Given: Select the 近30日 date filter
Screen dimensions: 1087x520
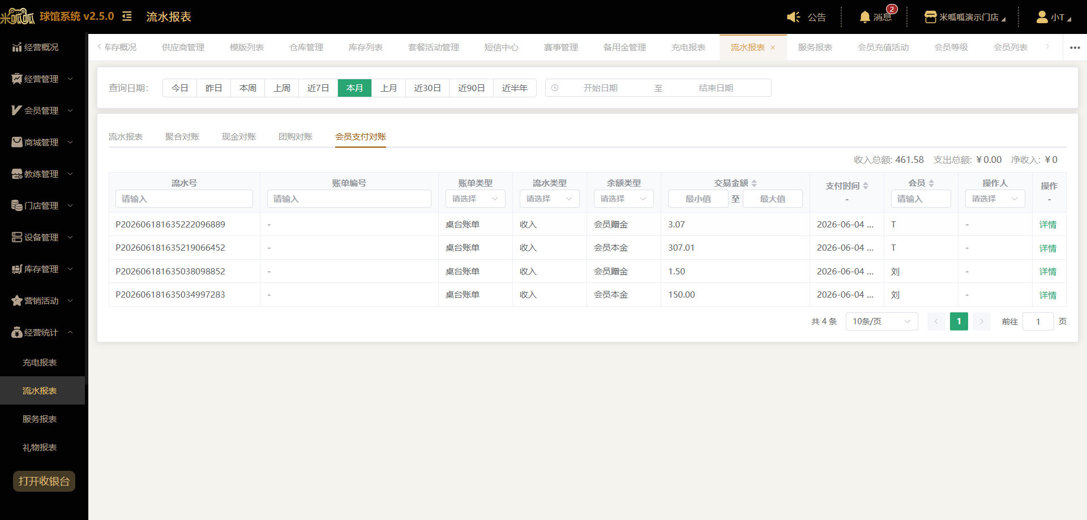Looking at the screenshot, I should (427, 88).
